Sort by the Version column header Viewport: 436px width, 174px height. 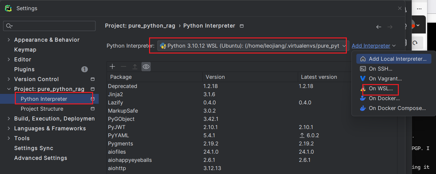250,77
